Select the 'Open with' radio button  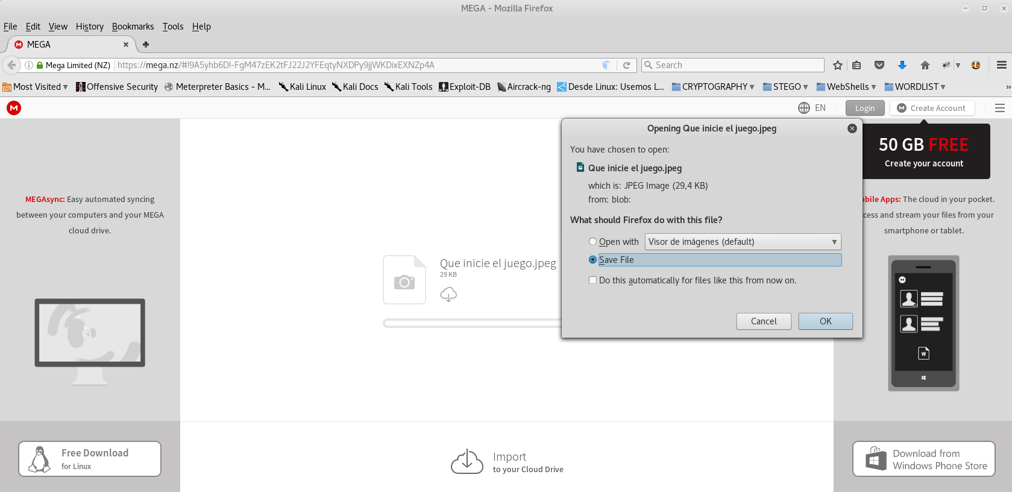point(592,242)
